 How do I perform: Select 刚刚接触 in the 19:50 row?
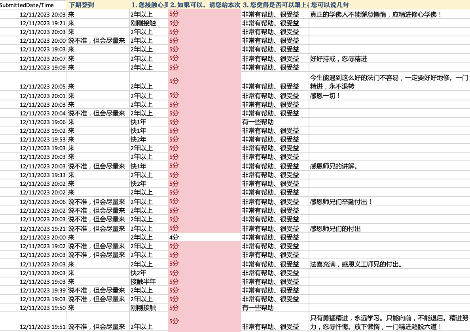(x=143, y=308)
